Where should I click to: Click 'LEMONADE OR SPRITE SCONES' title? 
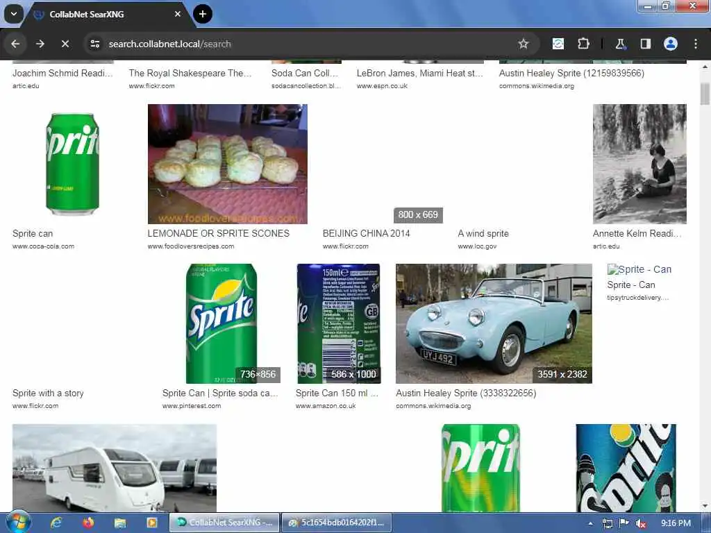219,233
